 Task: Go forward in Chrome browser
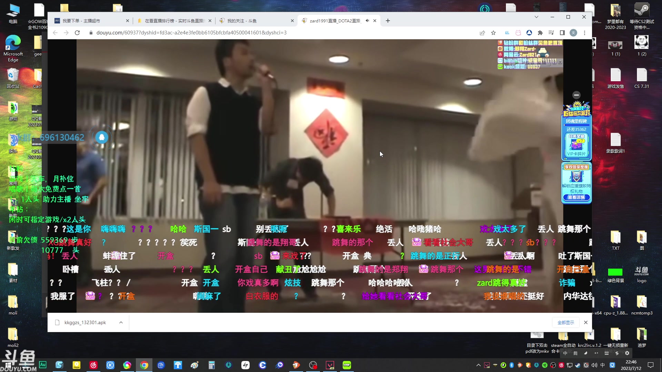[66, 33]
